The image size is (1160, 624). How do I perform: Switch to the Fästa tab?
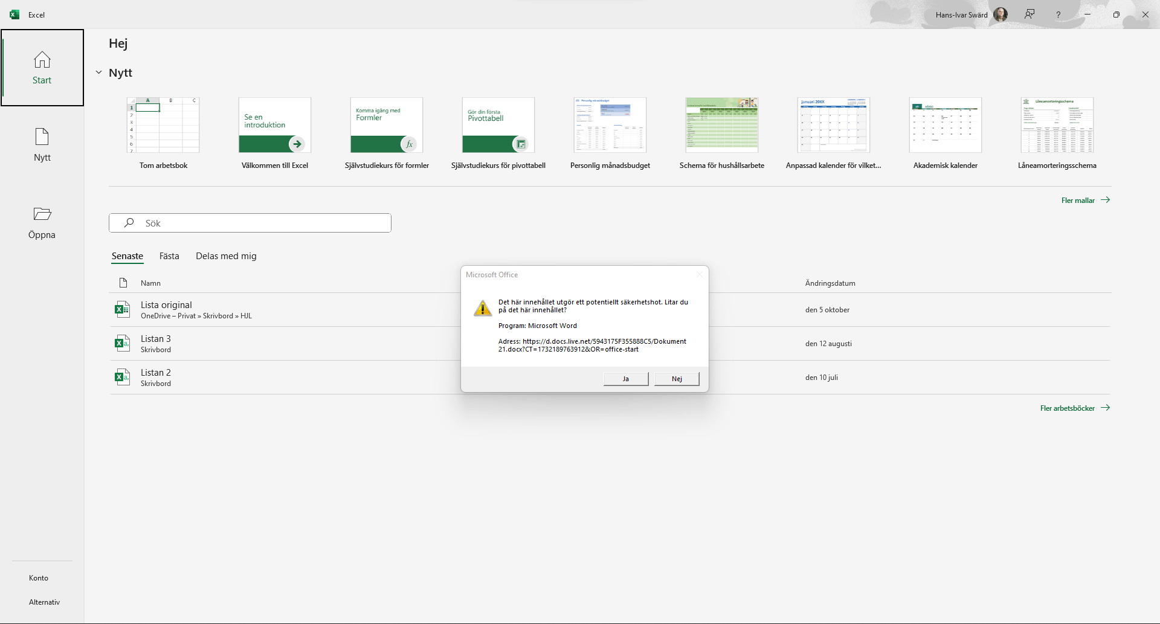pos(169,256)
